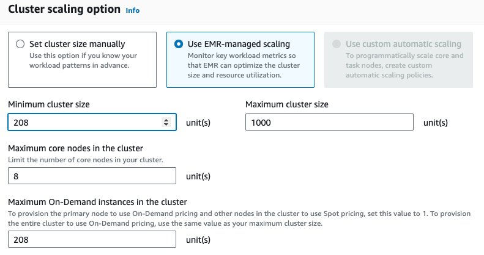Click the Maximum cluster size label

(287, 104)
